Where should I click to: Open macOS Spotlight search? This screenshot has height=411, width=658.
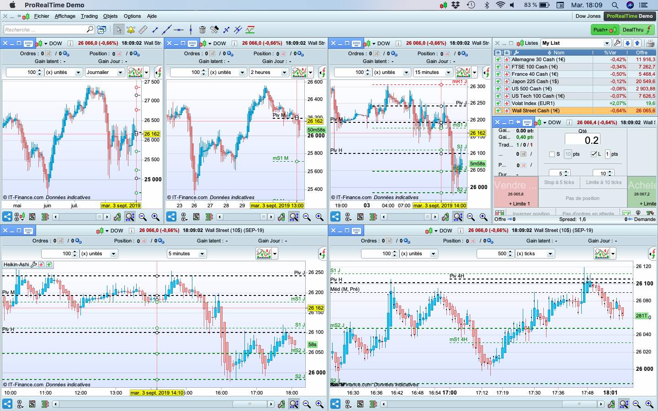point(615,5)
